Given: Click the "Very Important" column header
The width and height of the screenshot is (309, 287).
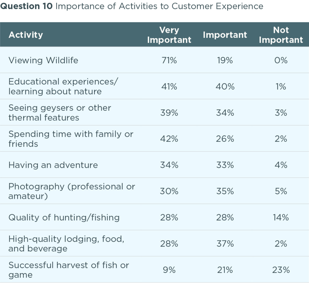Looking at the screenshot, I should coord(169,35).
